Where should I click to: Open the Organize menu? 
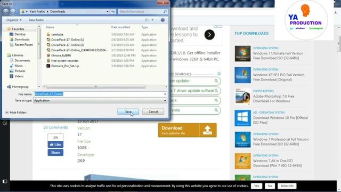click(x=14, y=20)
